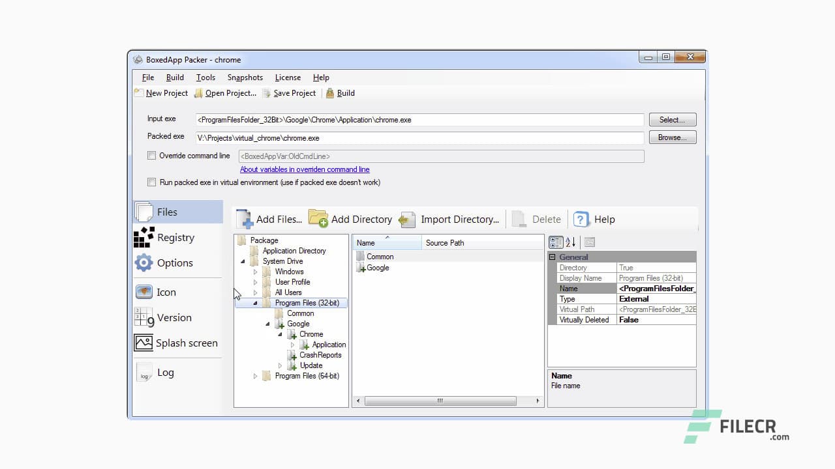Collapse the General property category
Viewport: 835px width, 469px height.
553,257
